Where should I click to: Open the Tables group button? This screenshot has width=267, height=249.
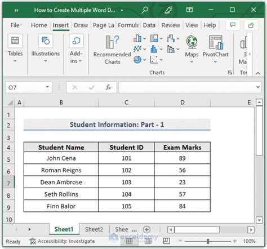tap(15, 48)
